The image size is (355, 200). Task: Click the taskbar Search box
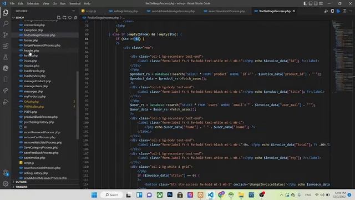coord(112,195)
